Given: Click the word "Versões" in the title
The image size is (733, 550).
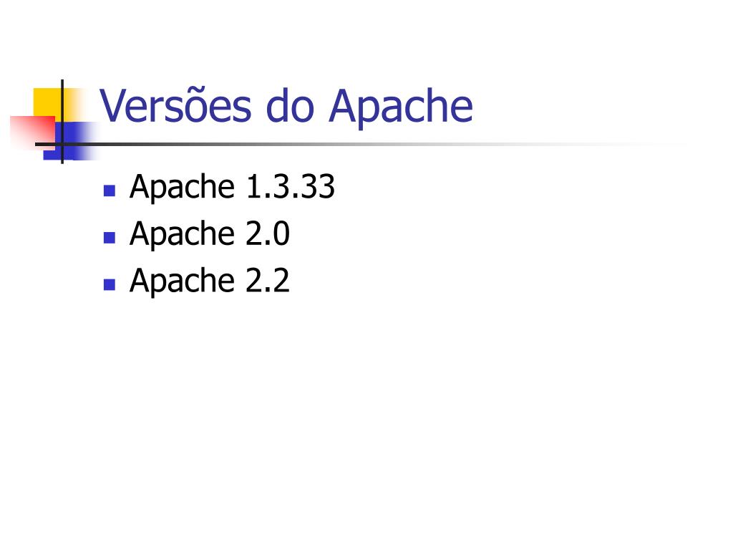Looking at the screenshot, I should click(176, 106).
